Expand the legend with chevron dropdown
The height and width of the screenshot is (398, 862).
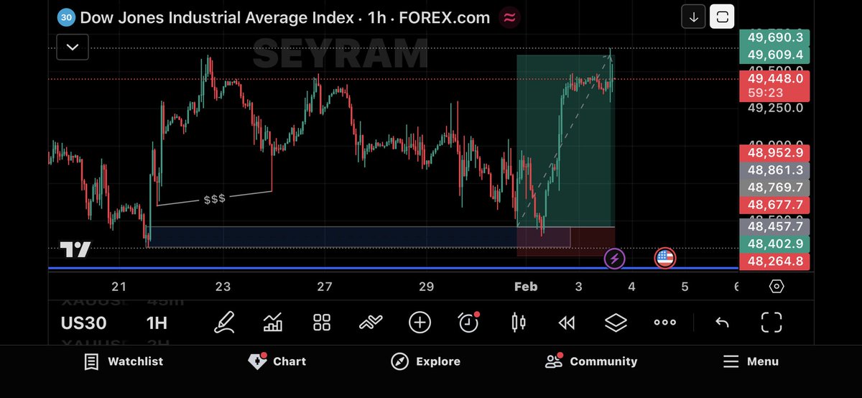pos(73,48)
